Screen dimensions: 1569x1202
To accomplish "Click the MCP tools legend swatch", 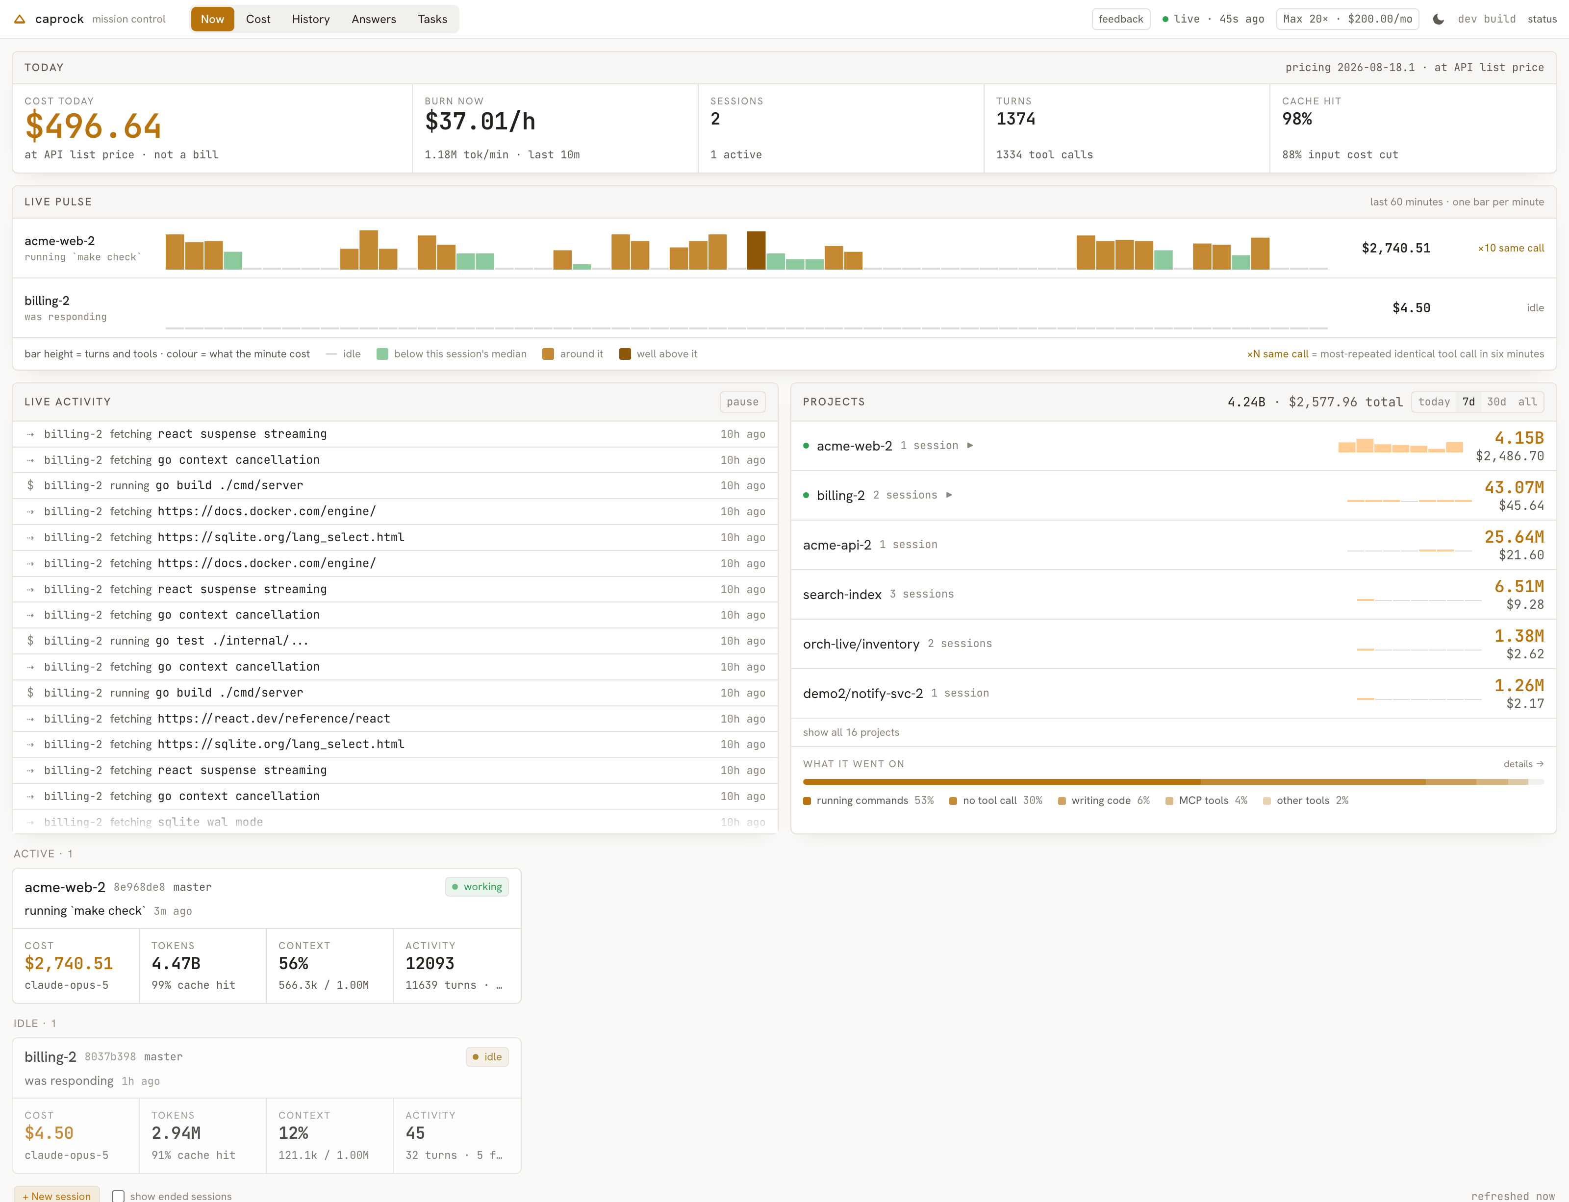I will point(1169,801).
